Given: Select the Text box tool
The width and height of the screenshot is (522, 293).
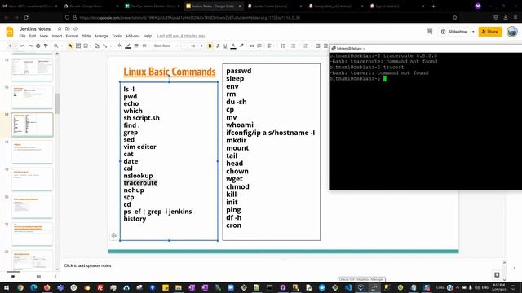Looking at the screenshot, I should 78,46.
